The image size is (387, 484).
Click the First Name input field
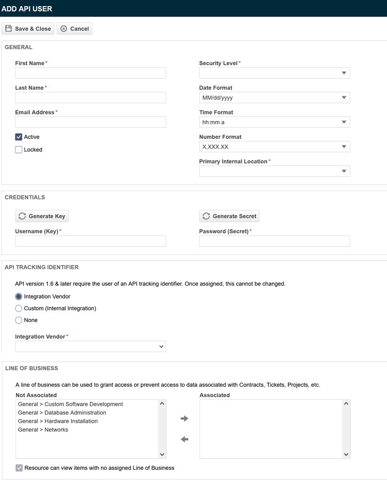click(x=90, y=73)
